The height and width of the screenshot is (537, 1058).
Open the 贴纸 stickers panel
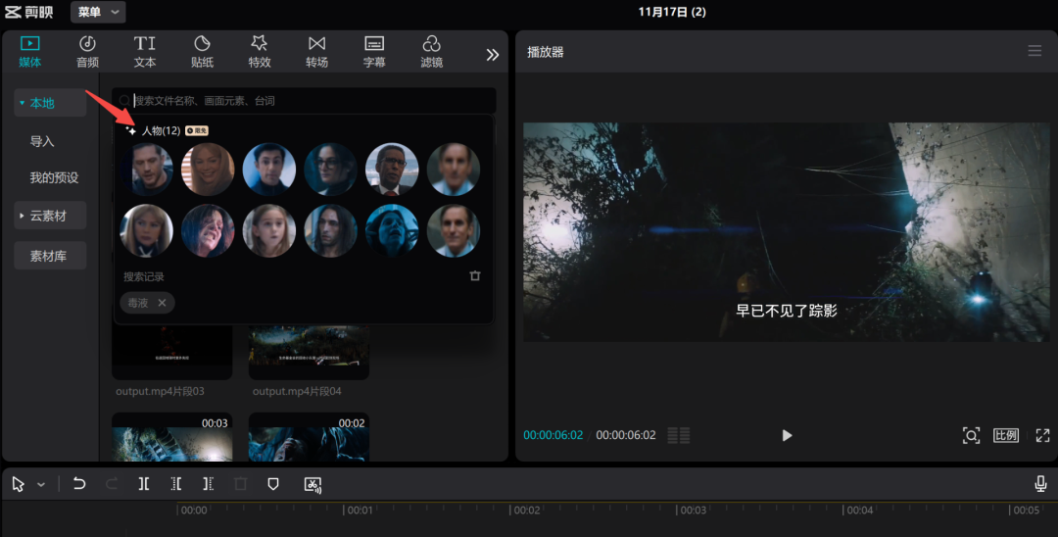click(202, 51)
